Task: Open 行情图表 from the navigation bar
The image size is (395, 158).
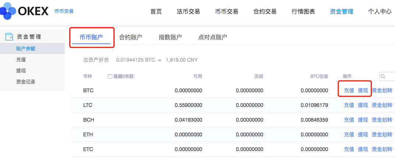Action: pyautogui.click(x=303, y=11)
